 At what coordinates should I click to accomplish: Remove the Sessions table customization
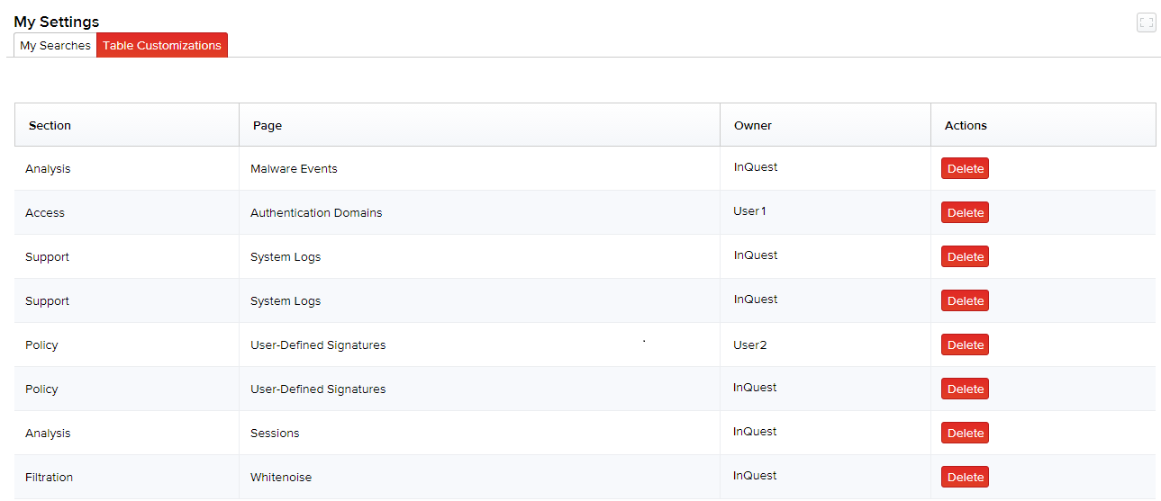[x=965, y=434]
